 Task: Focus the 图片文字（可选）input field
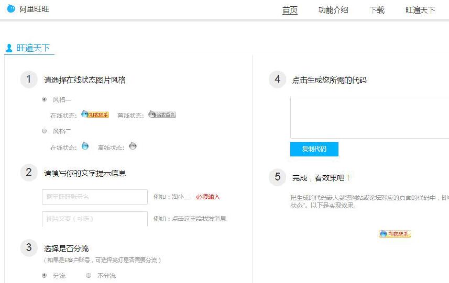pyautogui.click(x=95, y=219)
